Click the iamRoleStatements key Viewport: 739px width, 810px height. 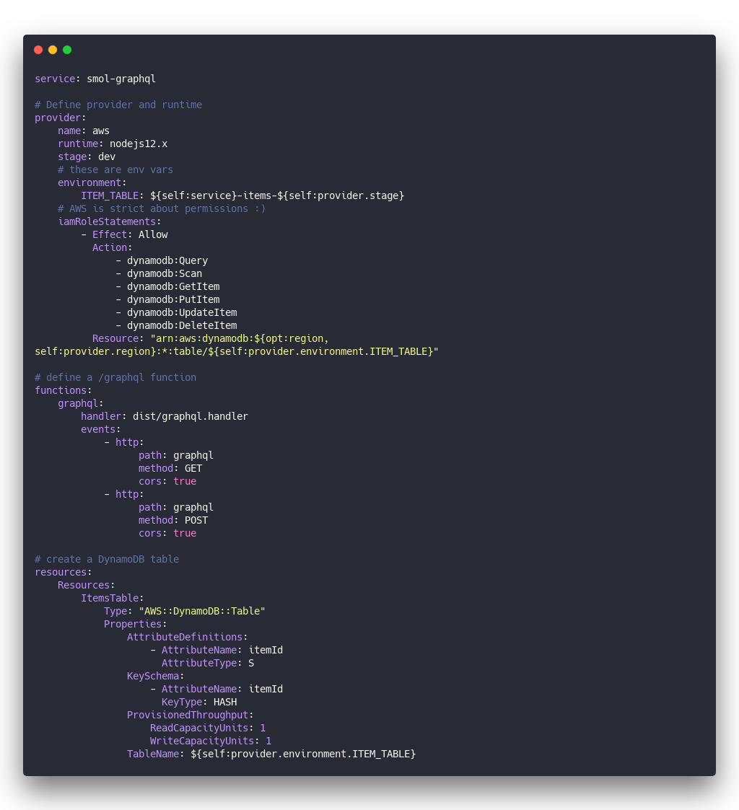coord(107,221)
